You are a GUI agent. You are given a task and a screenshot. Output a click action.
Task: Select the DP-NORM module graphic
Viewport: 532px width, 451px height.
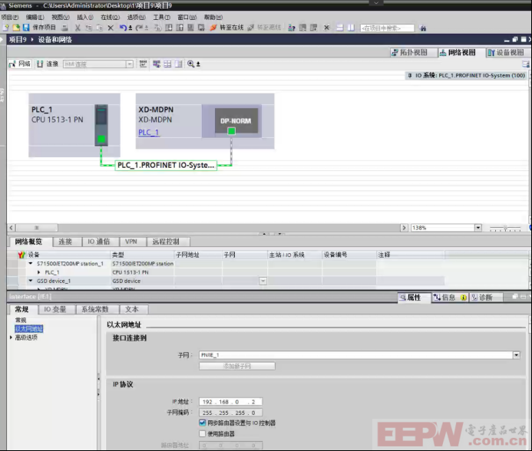[236, 120]
